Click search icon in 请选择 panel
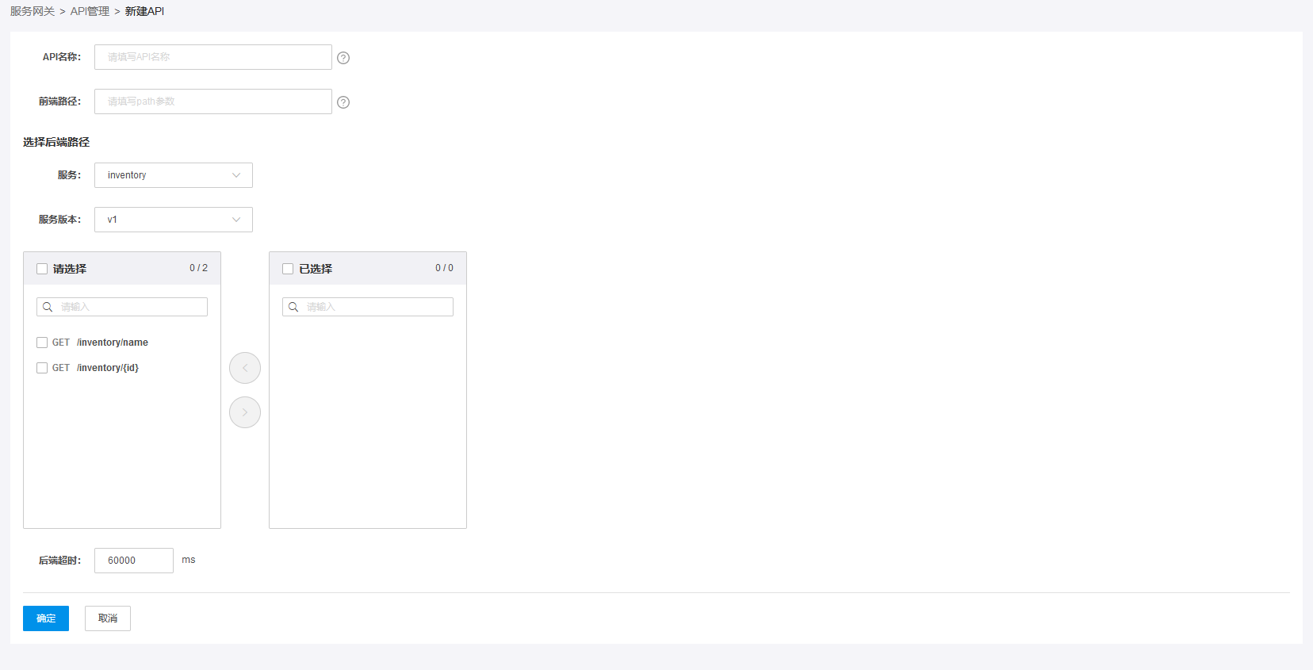Image resolution: width=1313 pixels, height=670 pixels. 48,307
